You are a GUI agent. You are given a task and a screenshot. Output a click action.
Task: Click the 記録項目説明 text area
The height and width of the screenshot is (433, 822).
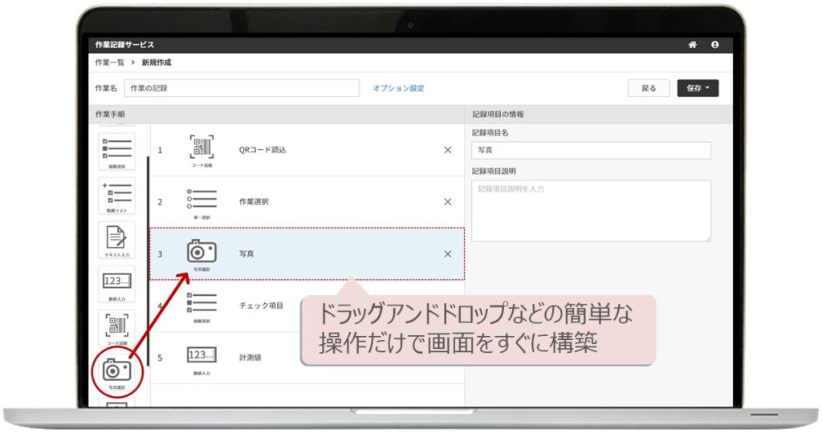click(591, 210)
